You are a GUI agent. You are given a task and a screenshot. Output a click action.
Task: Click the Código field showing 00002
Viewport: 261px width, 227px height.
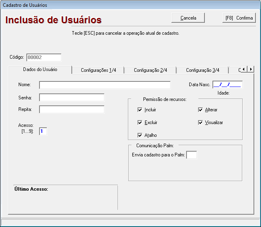click(x=44, y=57)
